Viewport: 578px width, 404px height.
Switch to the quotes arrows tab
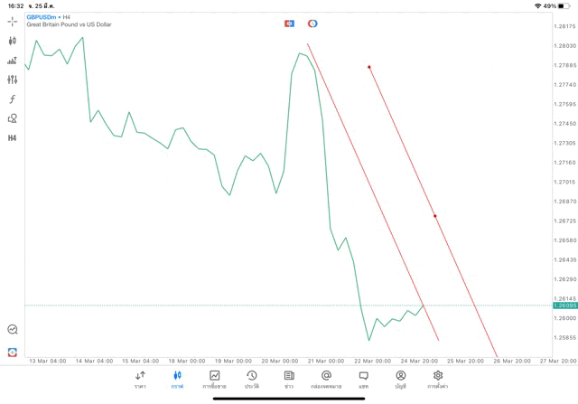[x=140, y=380]
